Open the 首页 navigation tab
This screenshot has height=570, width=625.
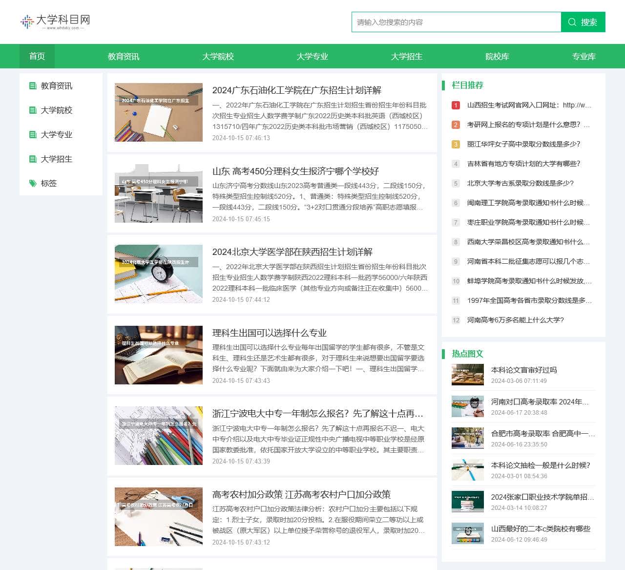(x=37, y=56)
